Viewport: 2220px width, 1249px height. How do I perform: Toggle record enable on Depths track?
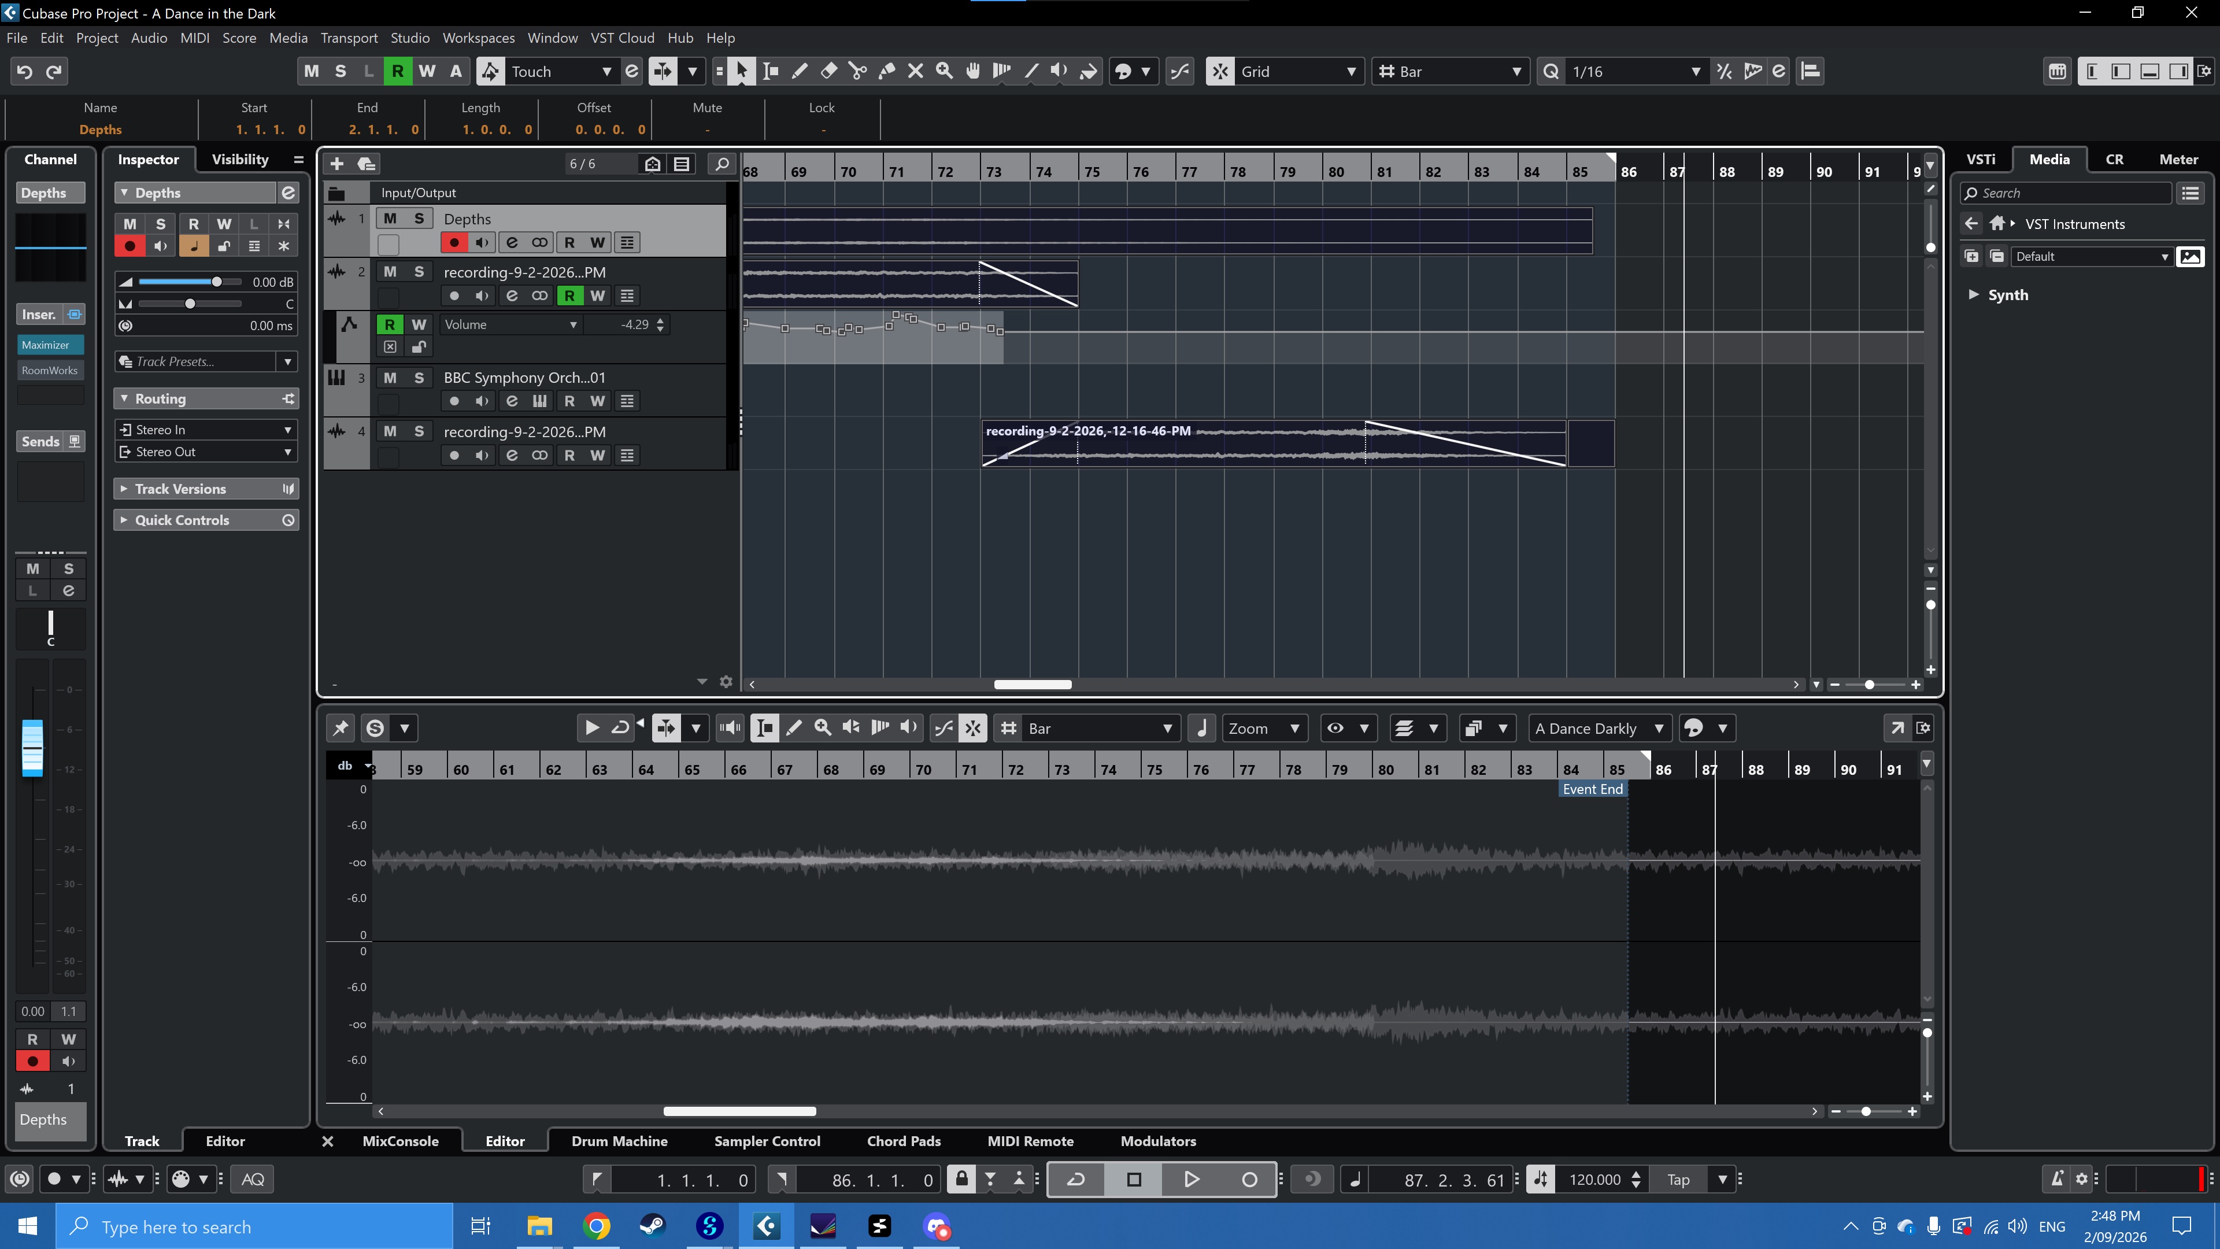point(454,243)
